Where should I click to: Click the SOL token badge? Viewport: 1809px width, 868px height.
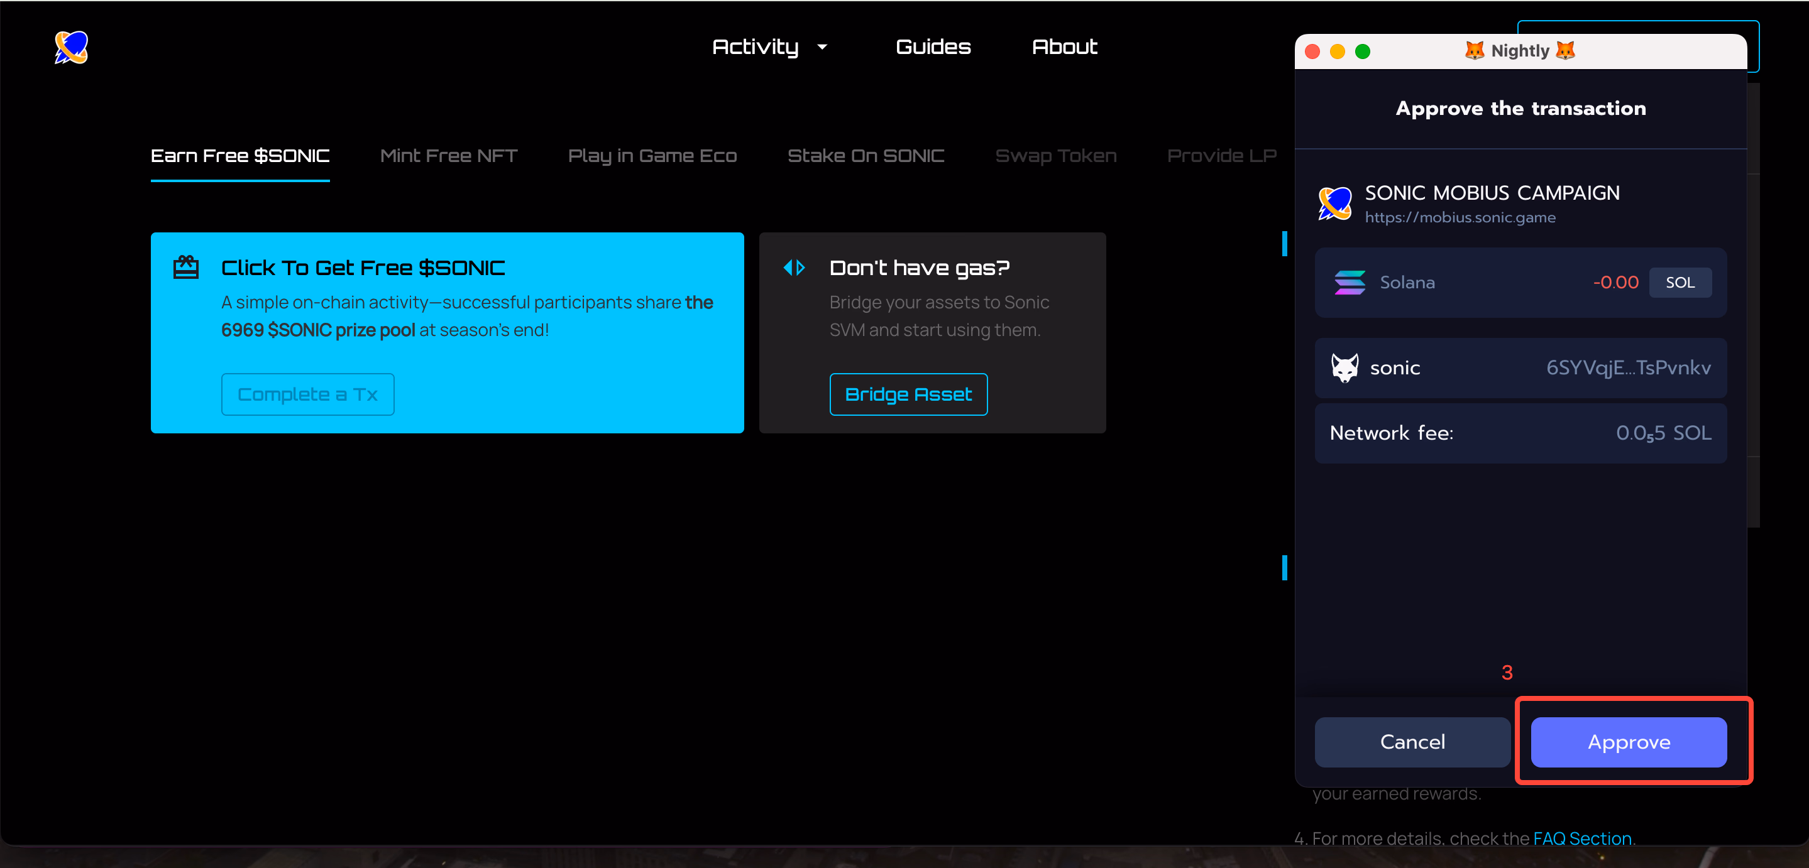click(x=1680, y=282)
